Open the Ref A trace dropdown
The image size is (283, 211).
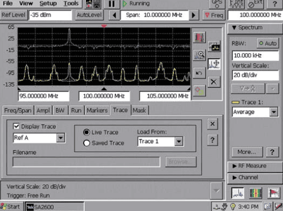tap(61, 138)
